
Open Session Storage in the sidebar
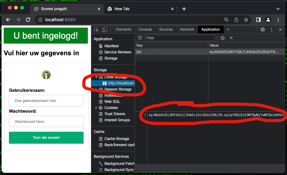tap(118, 89)
